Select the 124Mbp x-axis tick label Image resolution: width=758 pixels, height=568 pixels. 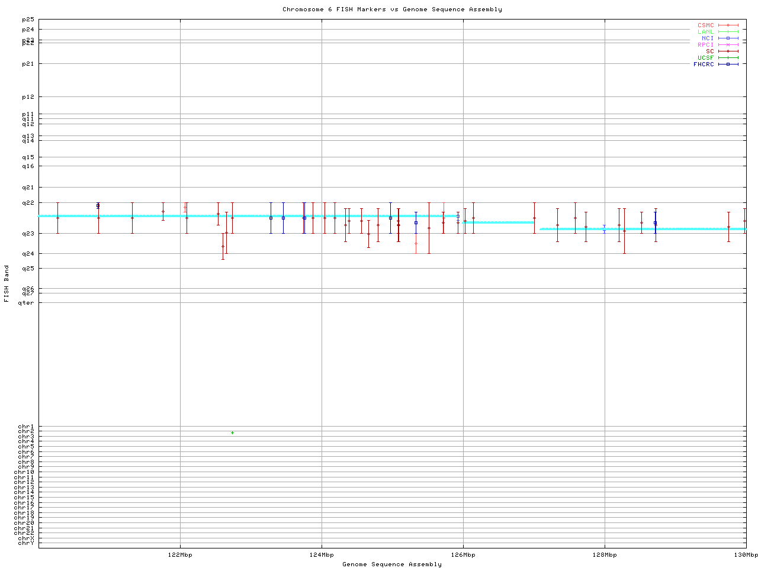coord(322,555)
